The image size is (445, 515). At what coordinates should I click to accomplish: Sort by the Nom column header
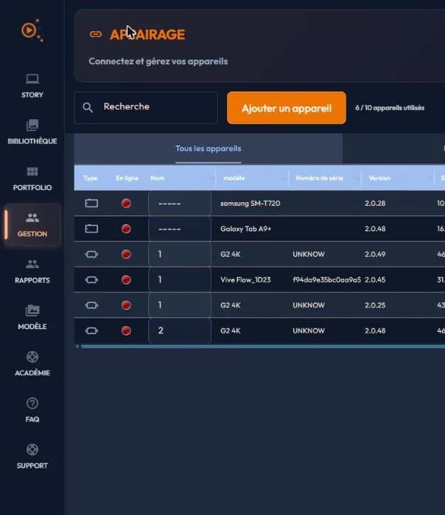(x=158, y=178)
